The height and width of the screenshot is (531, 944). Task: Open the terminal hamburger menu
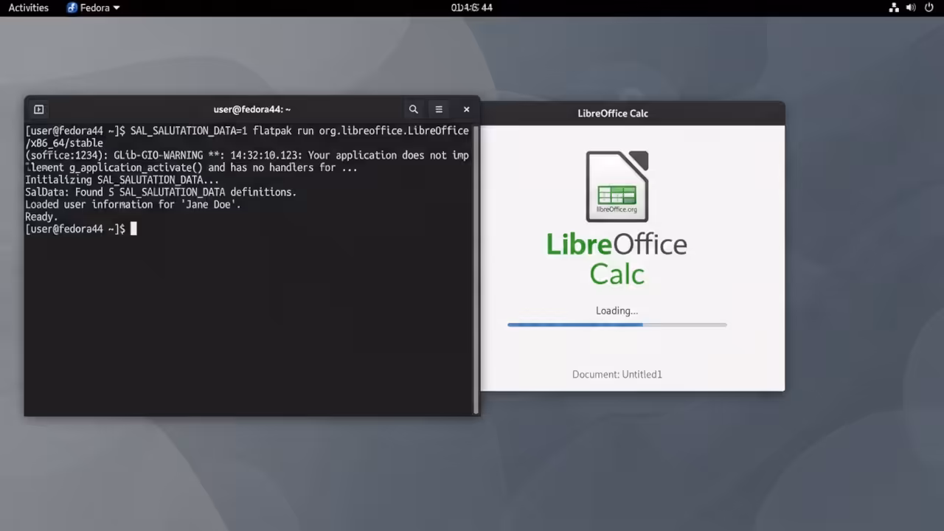coord(439,109)
